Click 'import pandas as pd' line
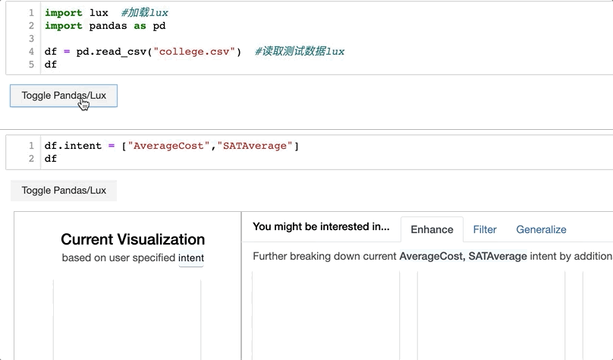The height and width of the screenshot is (360, 613). coord(105,26)
